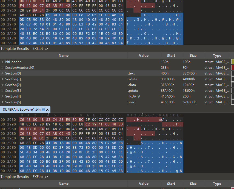Select the 621800h size cell
Screen dimensions: 234x189
click(x=189, y=102)
